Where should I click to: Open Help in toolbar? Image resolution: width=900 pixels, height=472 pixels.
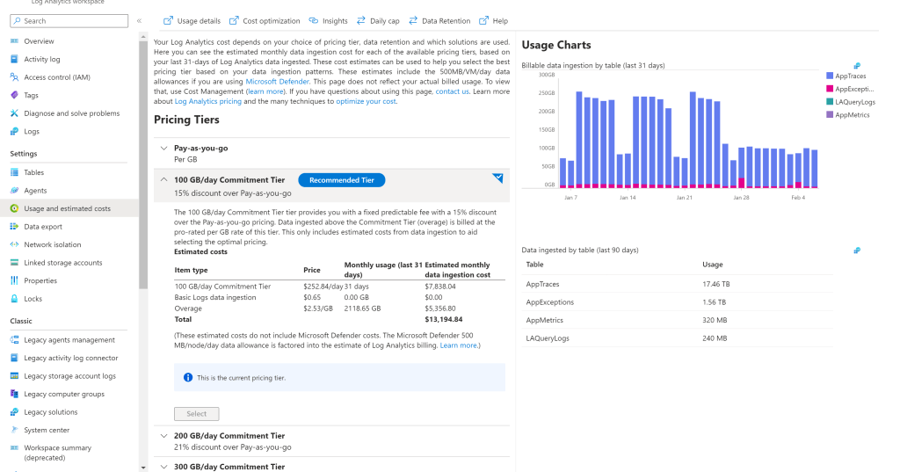click(x=494, y=21)
